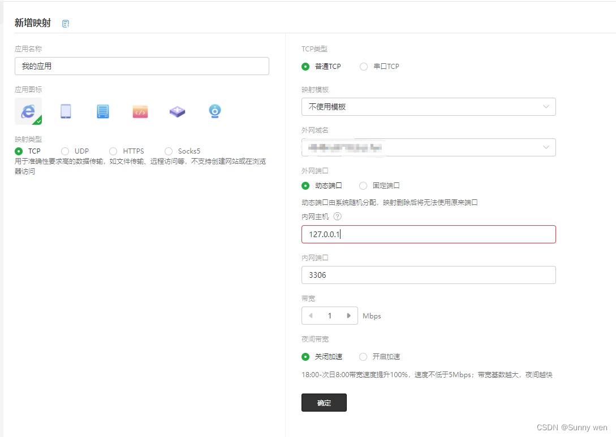Image resolution: width=616 pixels, height=437 pixels.
Task: Select 动态端口 for the external port
Action: (x=305, y=186)
